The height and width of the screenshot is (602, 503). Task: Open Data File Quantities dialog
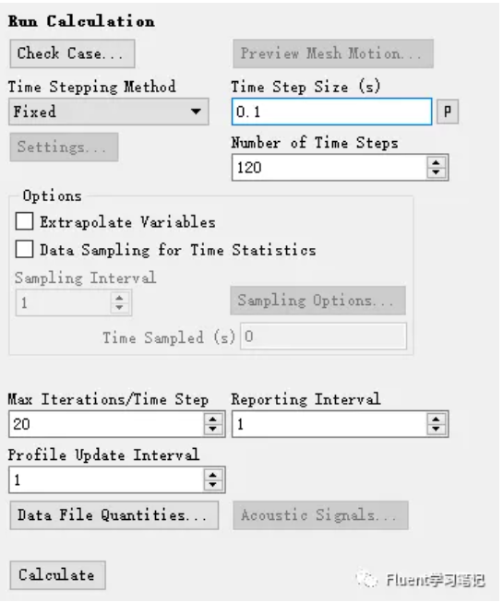pos(114,515)
